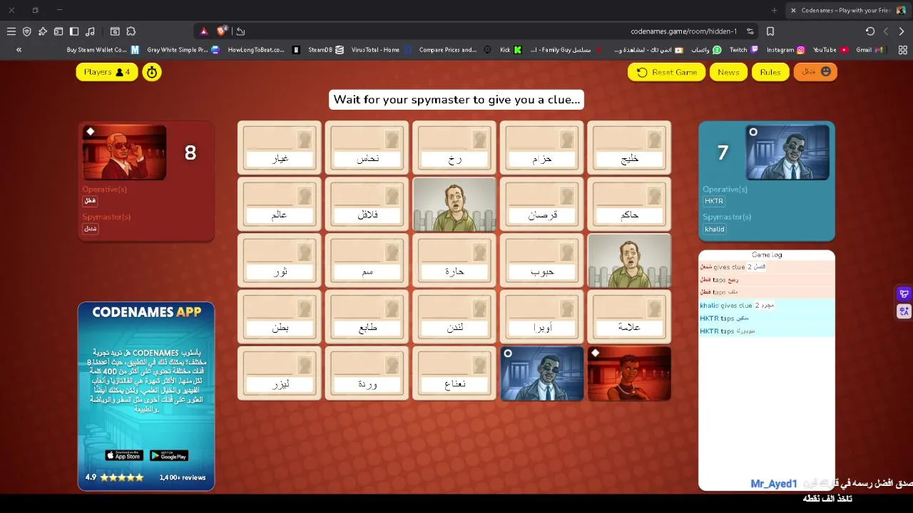913x513 pixels.
Task: Click the share arrow icon in address bar
Action: 240,31
